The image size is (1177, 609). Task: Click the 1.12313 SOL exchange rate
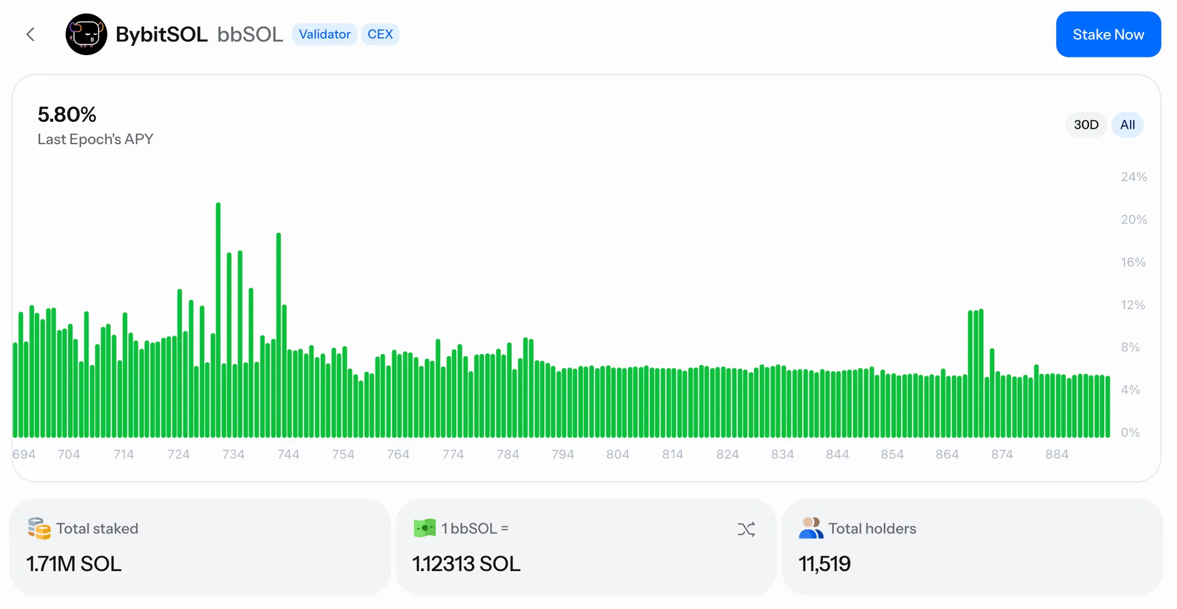(x=466, y=564)
